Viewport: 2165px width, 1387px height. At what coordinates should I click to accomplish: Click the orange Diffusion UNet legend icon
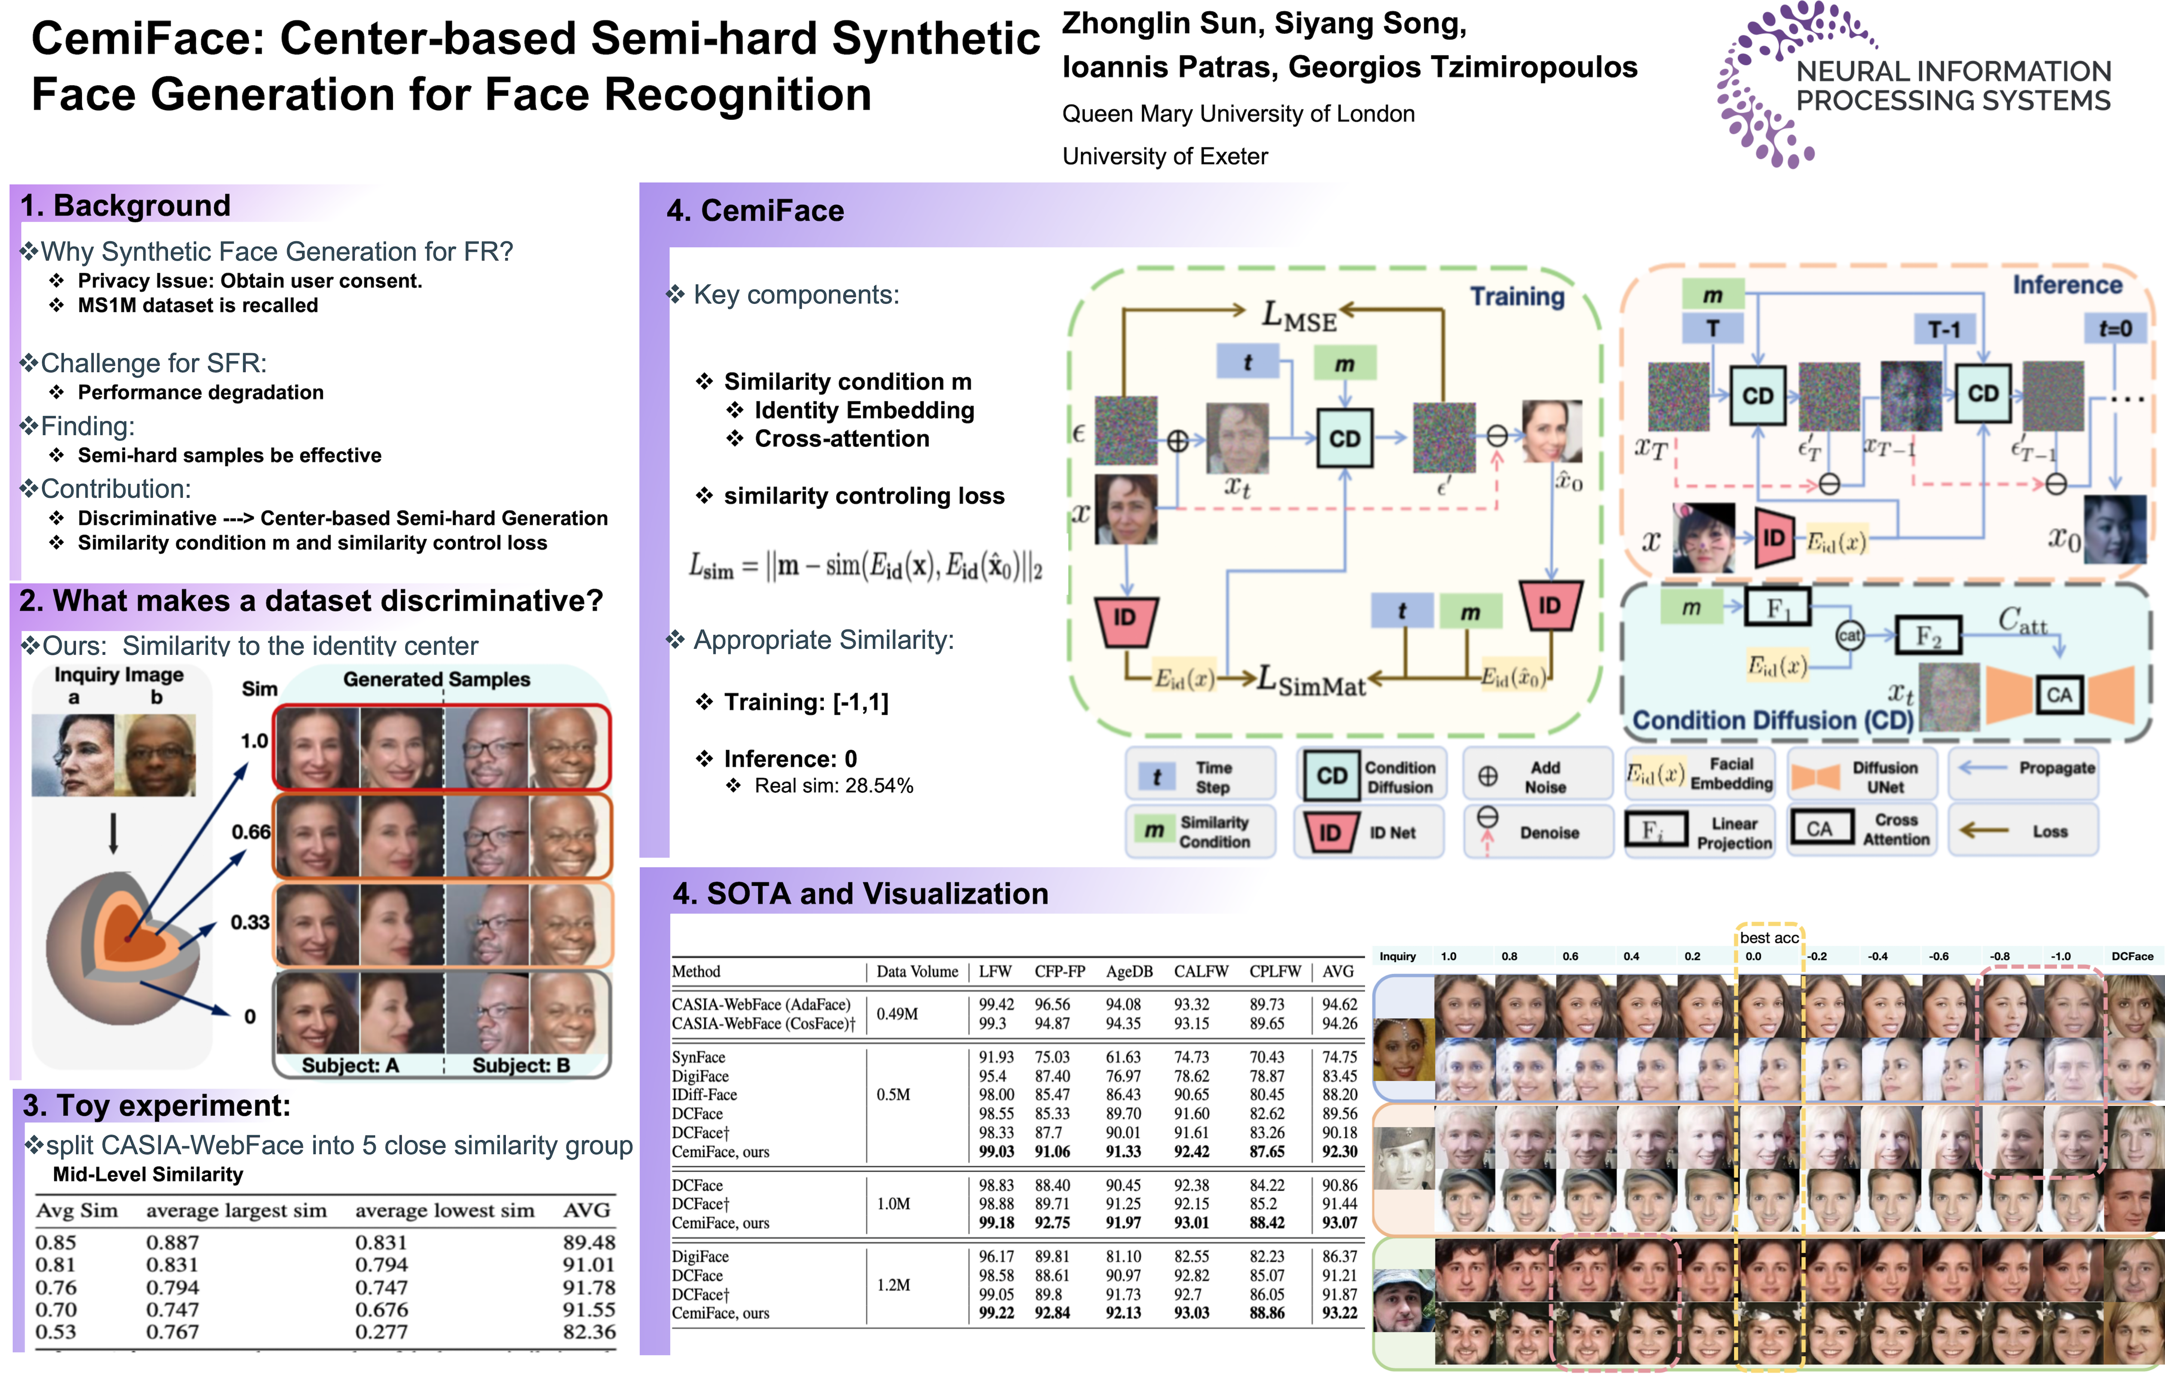1815,776
